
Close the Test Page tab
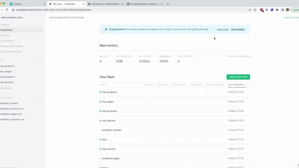(x=122, y=4)
